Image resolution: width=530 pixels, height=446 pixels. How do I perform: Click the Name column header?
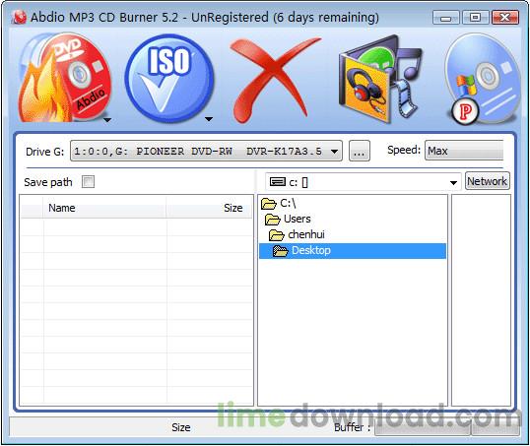[104, 208]
